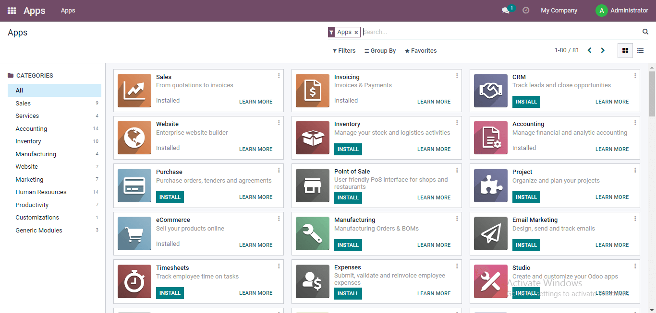Open the Favorites dropdown
The width and height of the screenshot is (656, 313).
[x=421, y=51]
